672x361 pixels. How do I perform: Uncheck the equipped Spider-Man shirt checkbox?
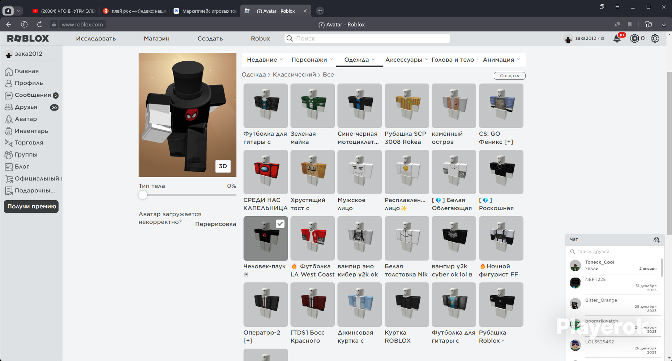pos(280,224)
